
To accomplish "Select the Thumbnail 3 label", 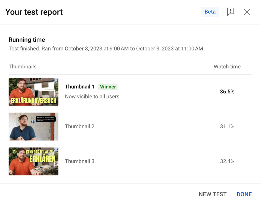I will 80,161.
